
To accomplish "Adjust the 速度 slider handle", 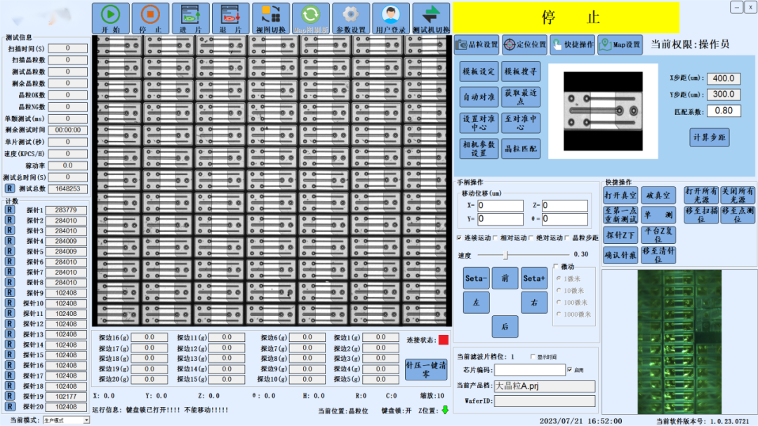I will (x=505, y=254).
